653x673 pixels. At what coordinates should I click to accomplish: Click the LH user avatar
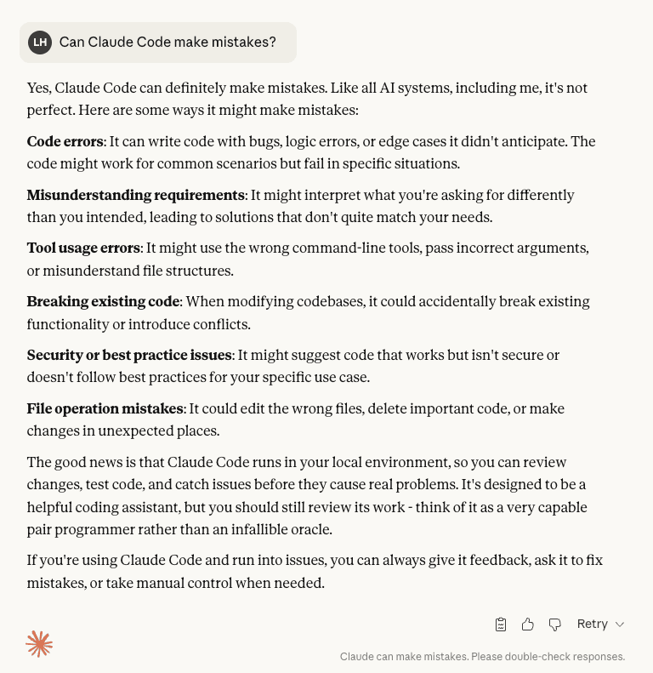click(40, 43)
